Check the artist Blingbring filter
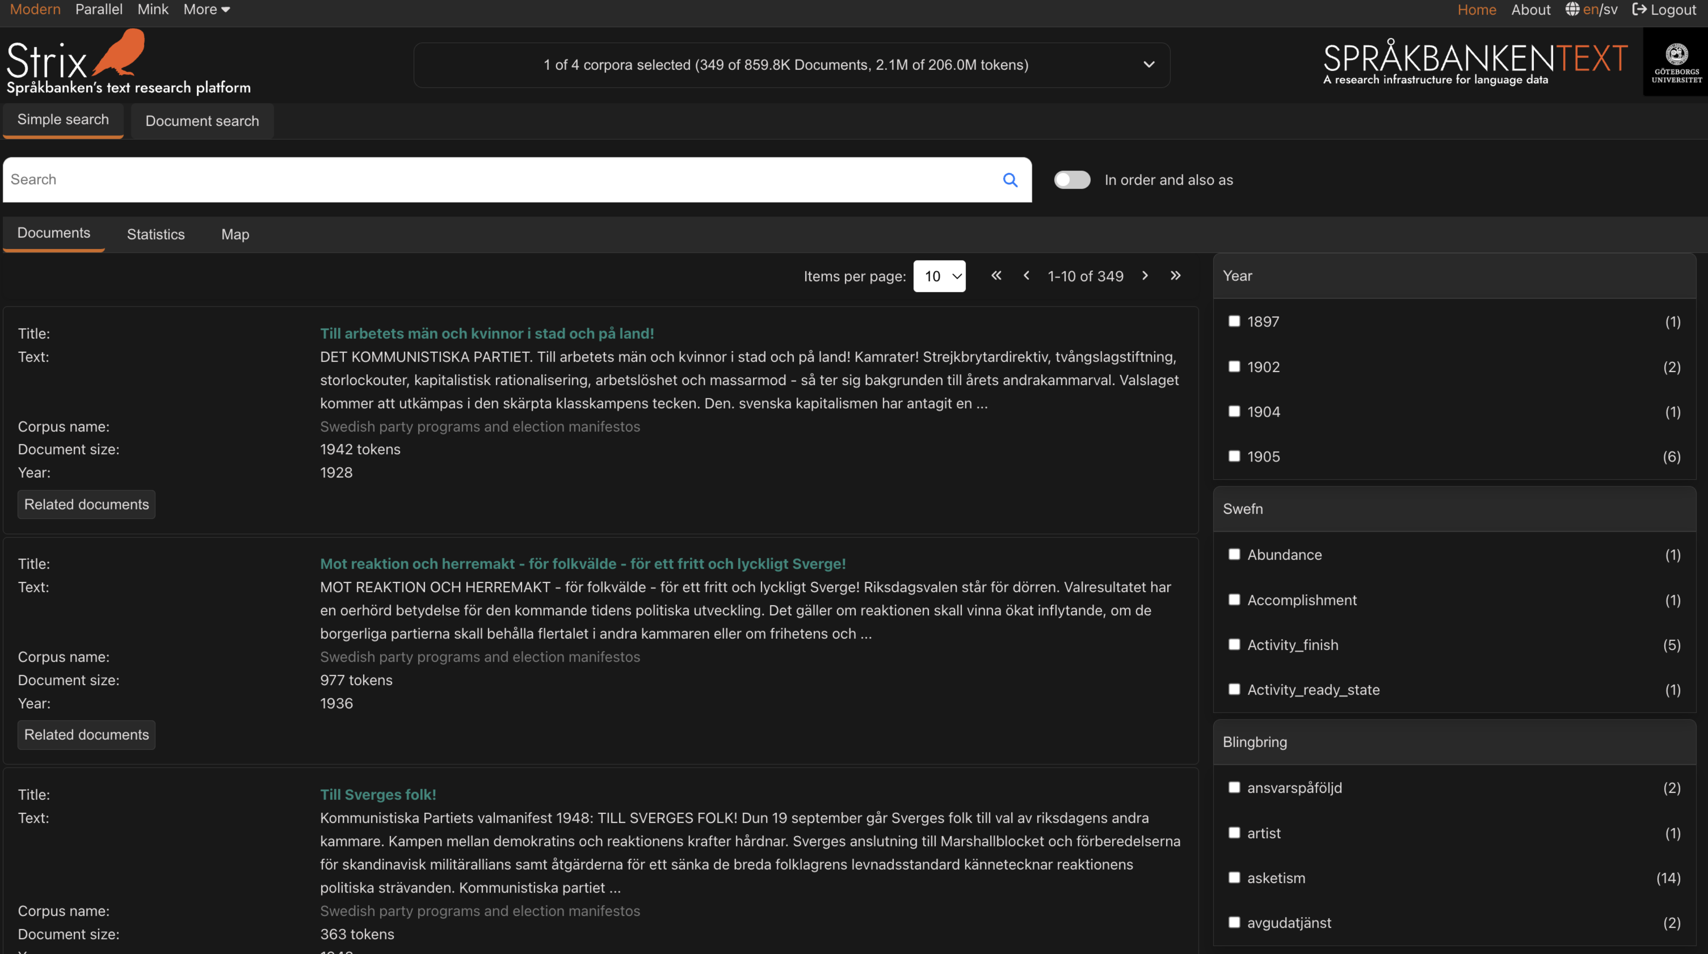Viewport: 1708px width, 954px height. (x=1234, y=833)
